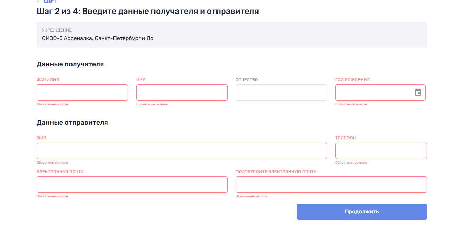475x231 pixels.
Task: Click the Учреждение field showing СИЗО-5 Арсеналка
Action: pos(232,35)
